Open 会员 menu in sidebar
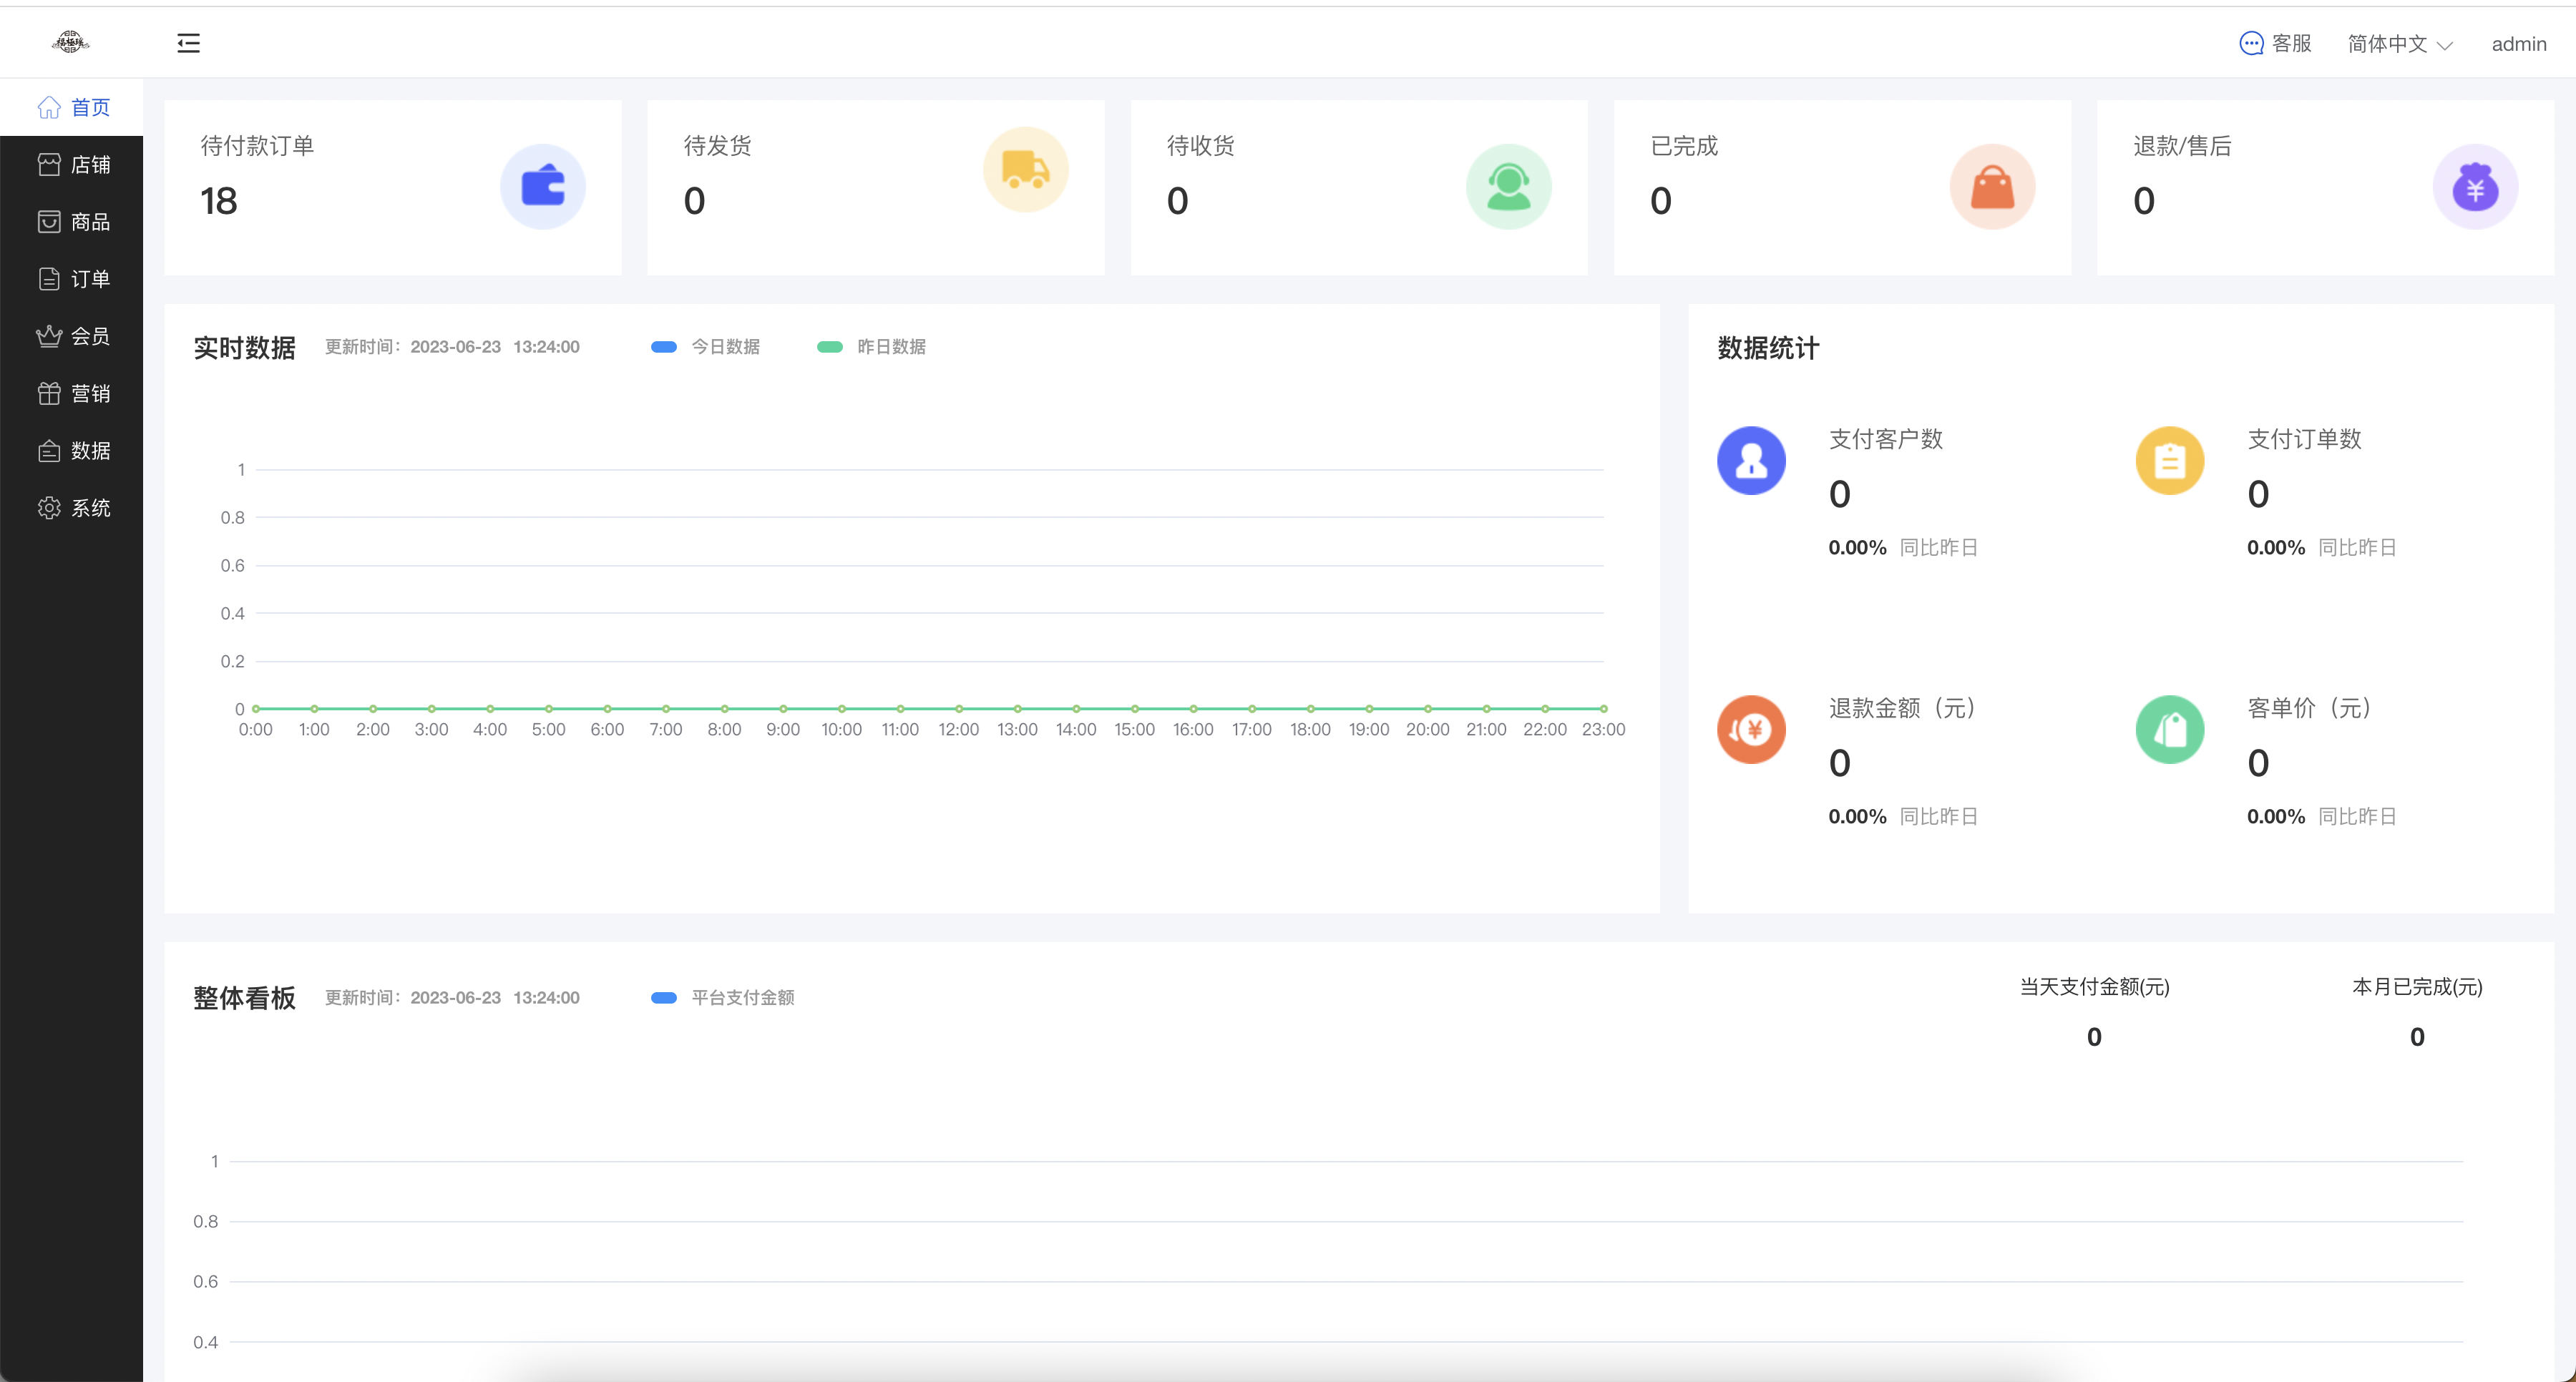Screen dimensions: 2576x1382 (x=71, y=336)
